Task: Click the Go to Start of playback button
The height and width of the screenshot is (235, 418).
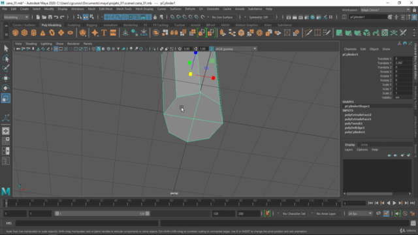Action: coord(370,203)
